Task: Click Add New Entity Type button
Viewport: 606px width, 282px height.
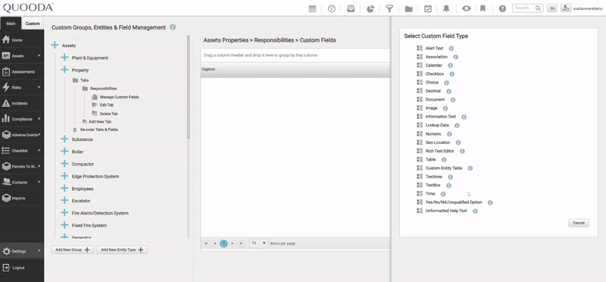Action: [x=122, y=250]
